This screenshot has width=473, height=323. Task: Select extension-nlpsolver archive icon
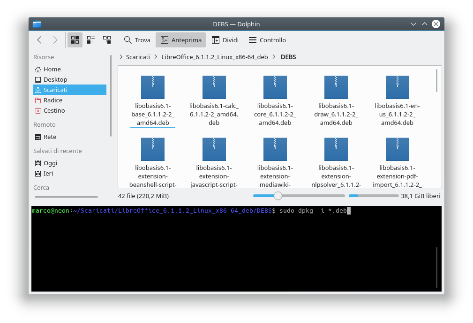pyautogui.click(x=336, y=149)
